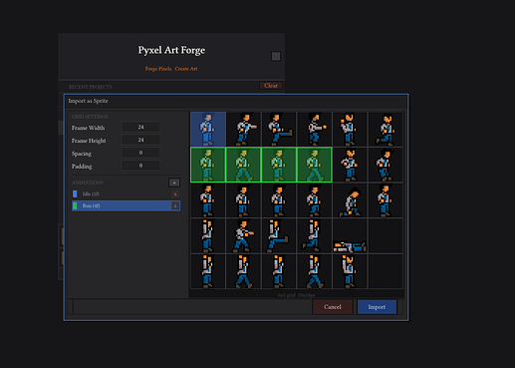515x368 pixels.
Task: Select the lying-down character frame
Action: point(350,235)
